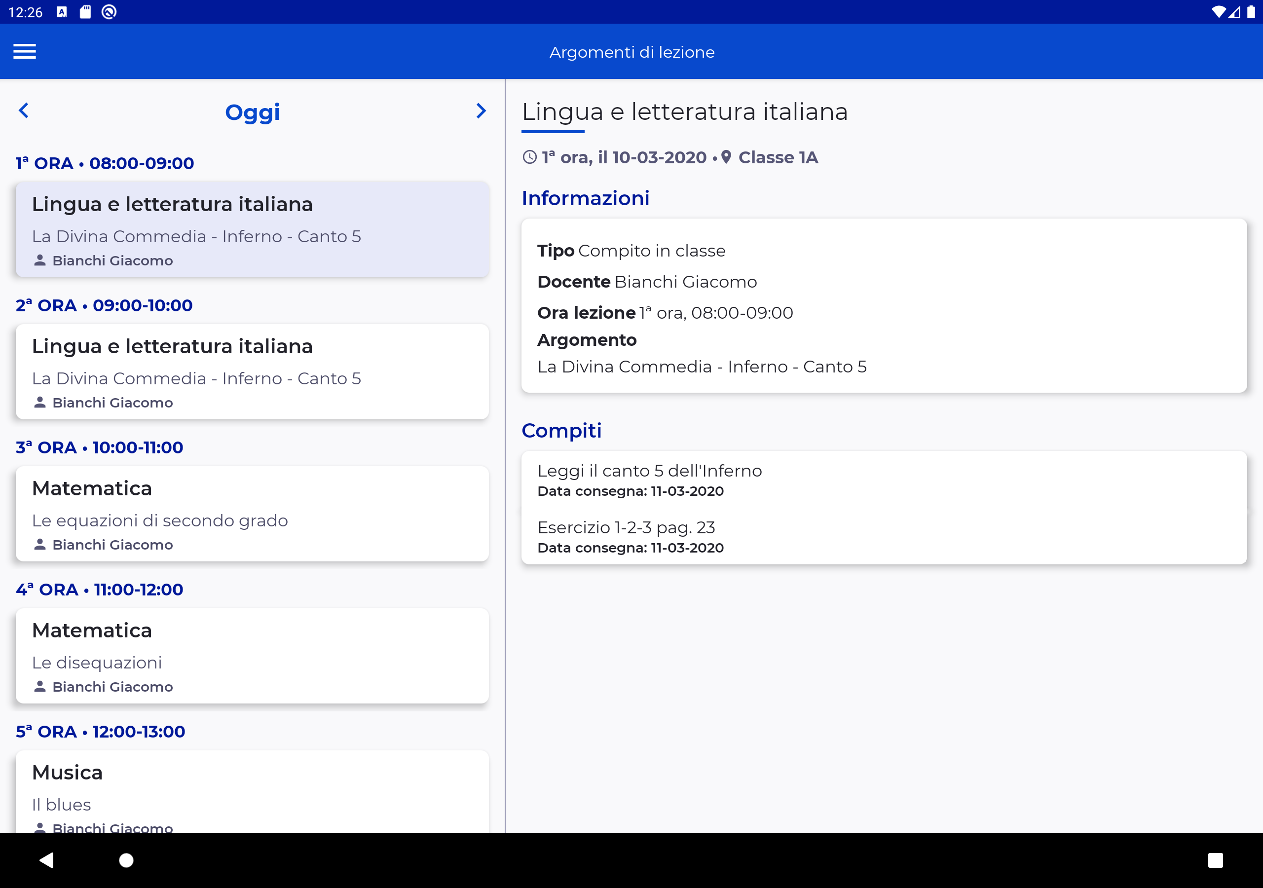Click the location pin icon beside Classe 1A
This screenshot has width=1263, height=888.
[x=726, y=157]
